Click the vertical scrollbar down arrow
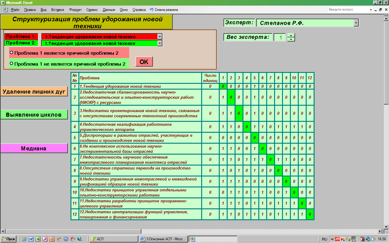Screen dimensions: 389x243 (x=386, y=227)
